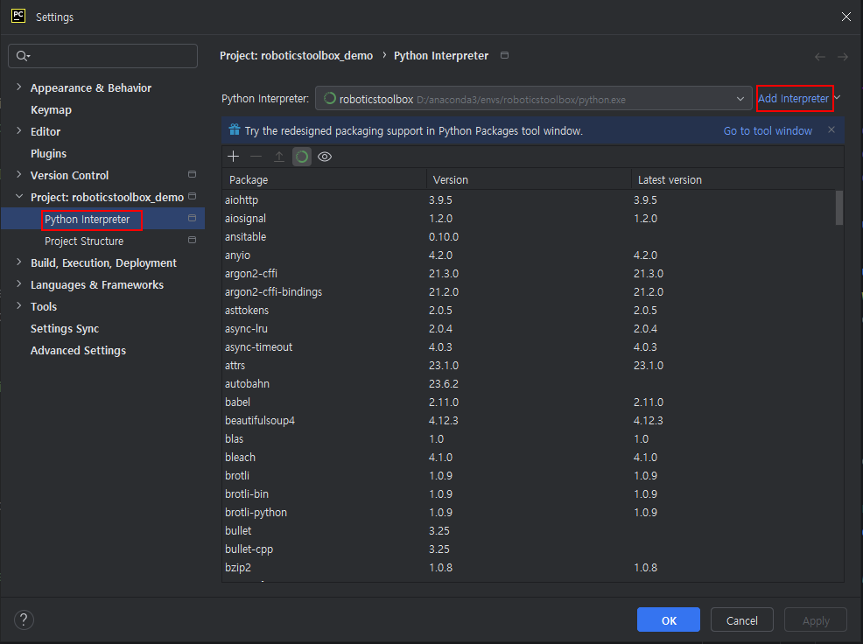Expand the Tools section
The height and width of the screenshot is (644, 863).
pos(19,305)
